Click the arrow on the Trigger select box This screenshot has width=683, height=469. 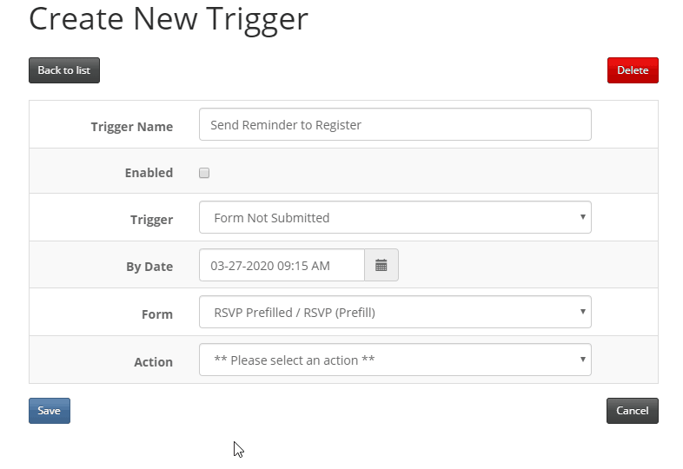click(582, 217)
